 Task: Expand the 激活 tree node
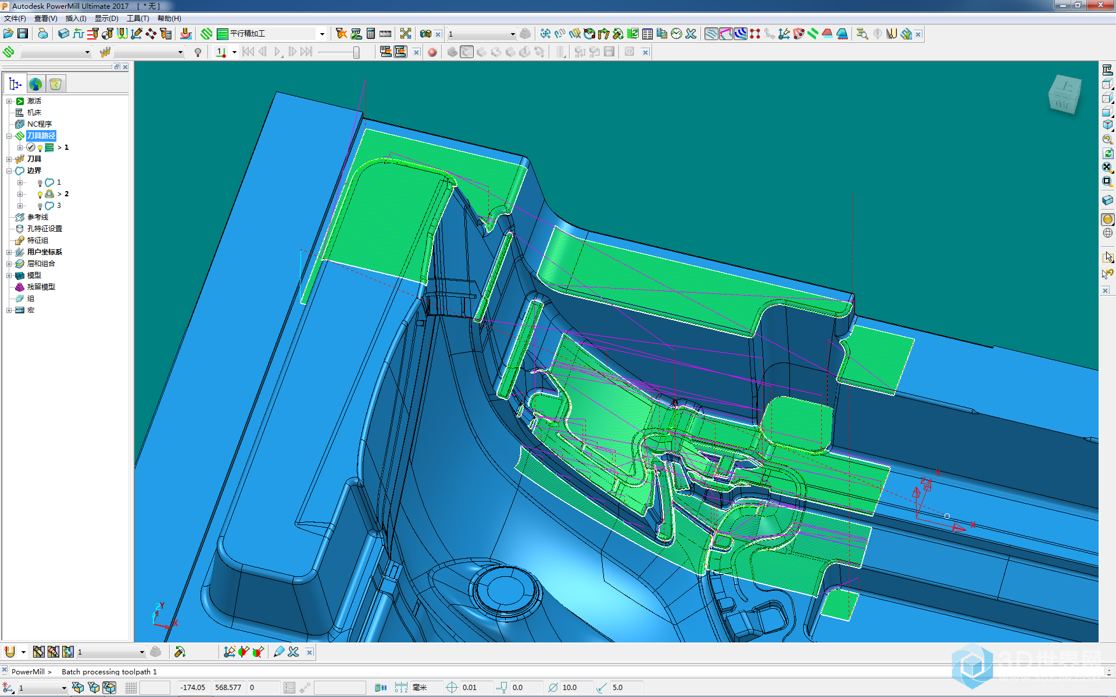point(9,101)
